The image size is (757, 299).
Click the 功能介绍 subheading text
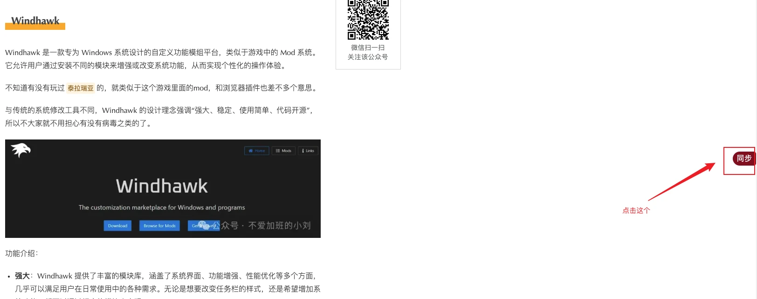(x=21, y=253)
